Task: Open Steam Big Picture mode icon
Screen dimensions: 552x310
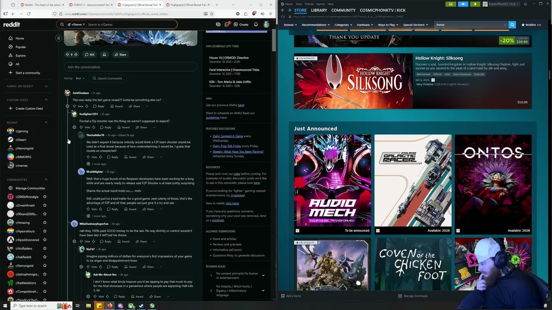Action: click(525, 4)
